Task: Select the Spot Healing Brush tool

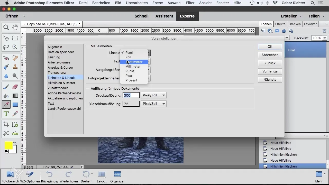Action: [15, 58]
